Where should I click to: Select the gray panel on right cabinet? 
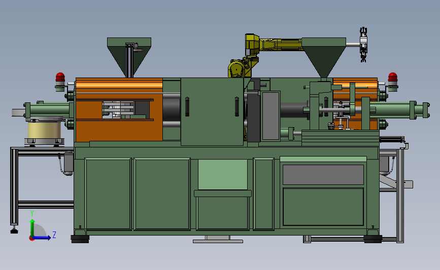point(323,174)
